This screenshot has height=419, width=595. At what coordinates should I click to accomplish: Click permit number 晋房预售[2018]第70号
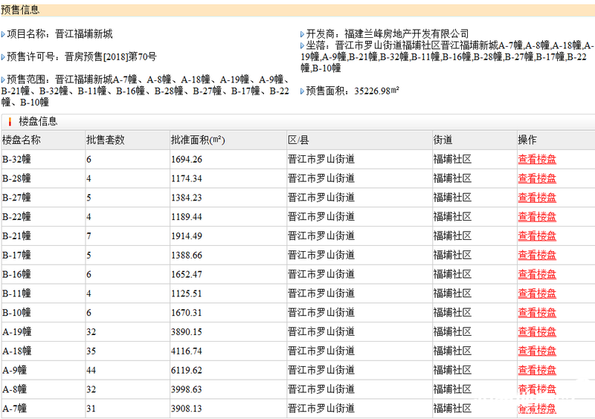(110, 57)
